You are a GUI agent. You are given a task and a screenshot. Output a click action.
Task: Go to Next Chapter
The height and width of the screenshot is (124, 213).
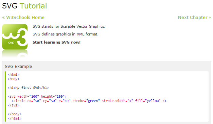coord(195,18)
